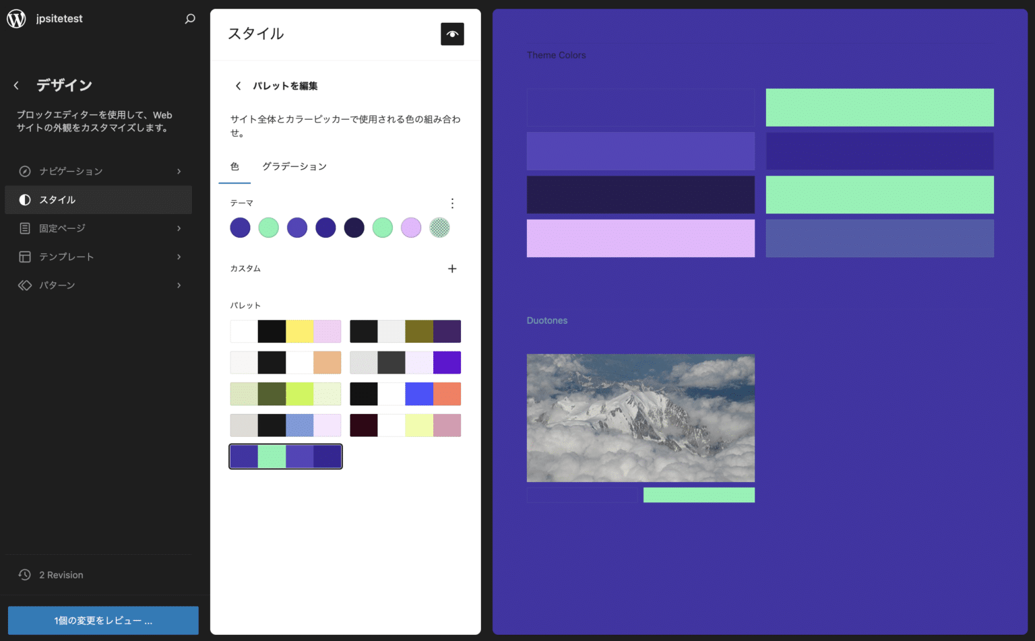Toggle the style book eye preview

[x=452, y=34]
